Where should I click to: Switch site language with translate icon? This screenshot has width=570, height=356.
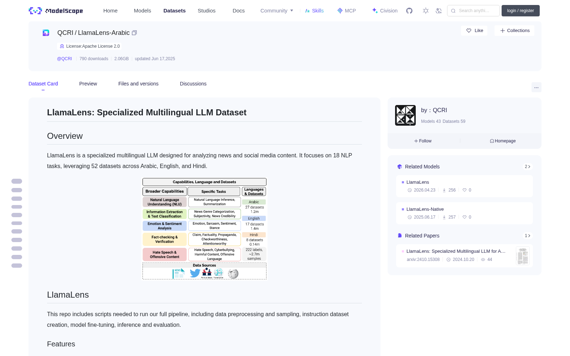(439, 11)
